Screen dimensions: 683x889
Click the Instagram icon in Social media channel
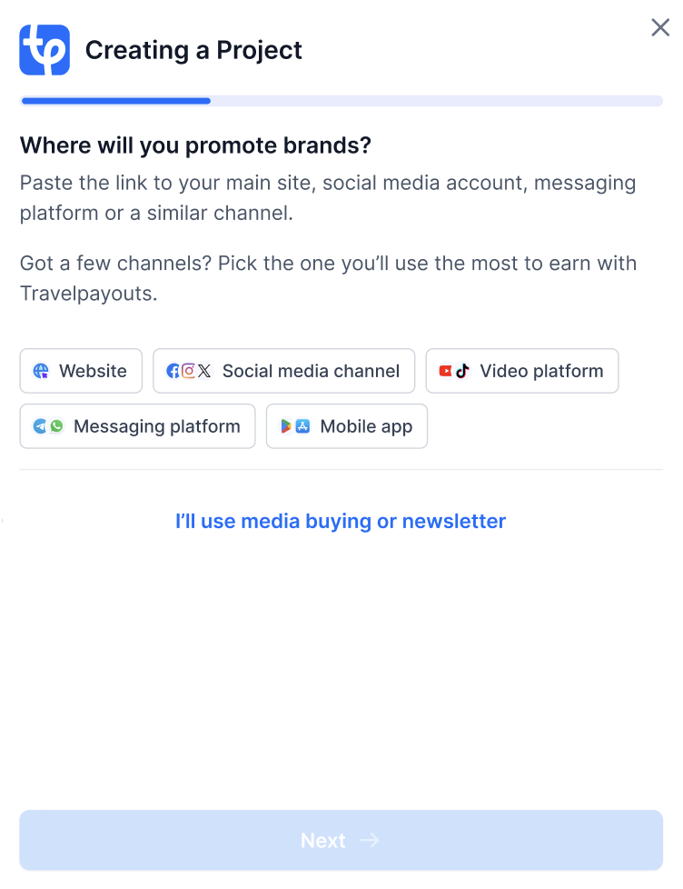click(x=189, y=371)
